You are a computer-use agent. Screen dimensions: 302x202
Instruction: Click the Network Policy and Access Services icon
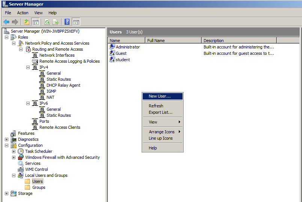(x=21, y=43)
